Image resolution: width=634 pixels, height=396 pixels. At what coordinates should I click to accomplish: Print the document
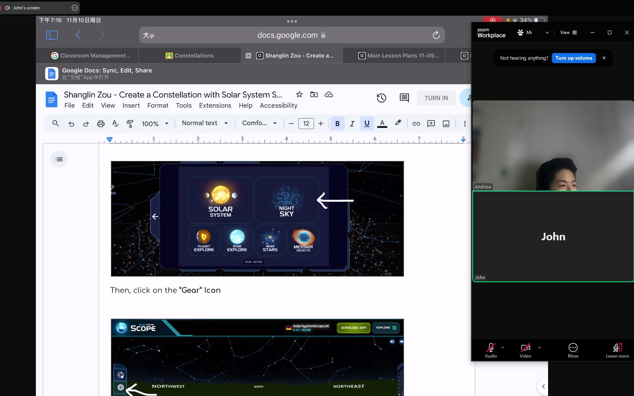(101, 124)
